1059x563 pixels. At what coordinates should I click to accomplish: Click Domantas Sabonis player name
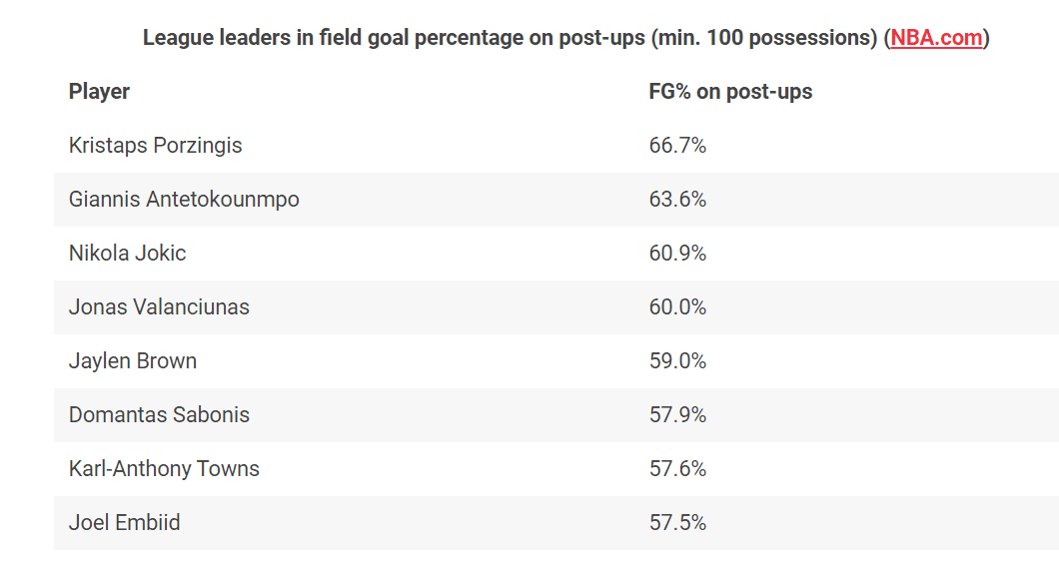(x=159, y=415)
